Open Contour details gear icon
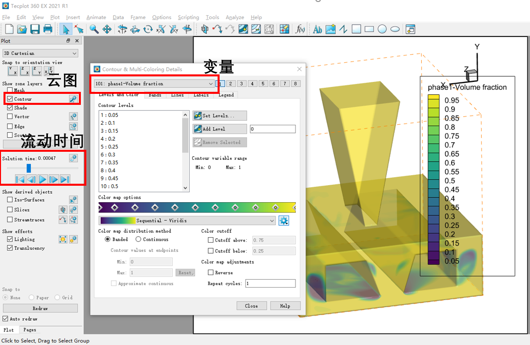This screenshot has height=345, width=530. pos(73,99)
